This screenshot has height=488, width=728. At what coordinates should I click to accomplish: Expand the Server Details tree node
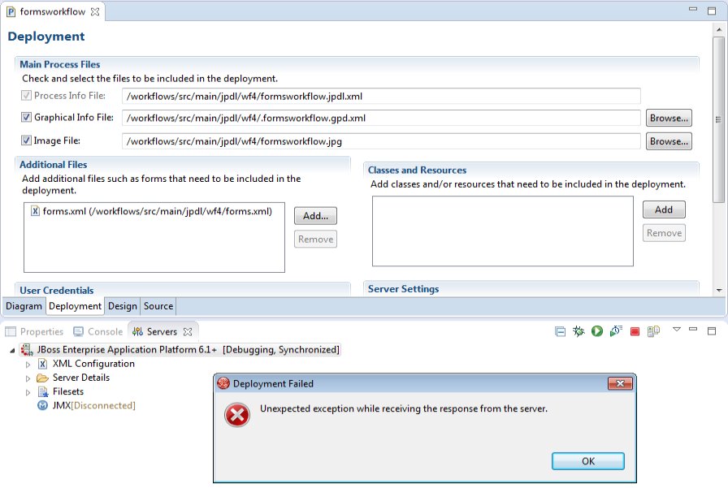click(x=28, y=378)
